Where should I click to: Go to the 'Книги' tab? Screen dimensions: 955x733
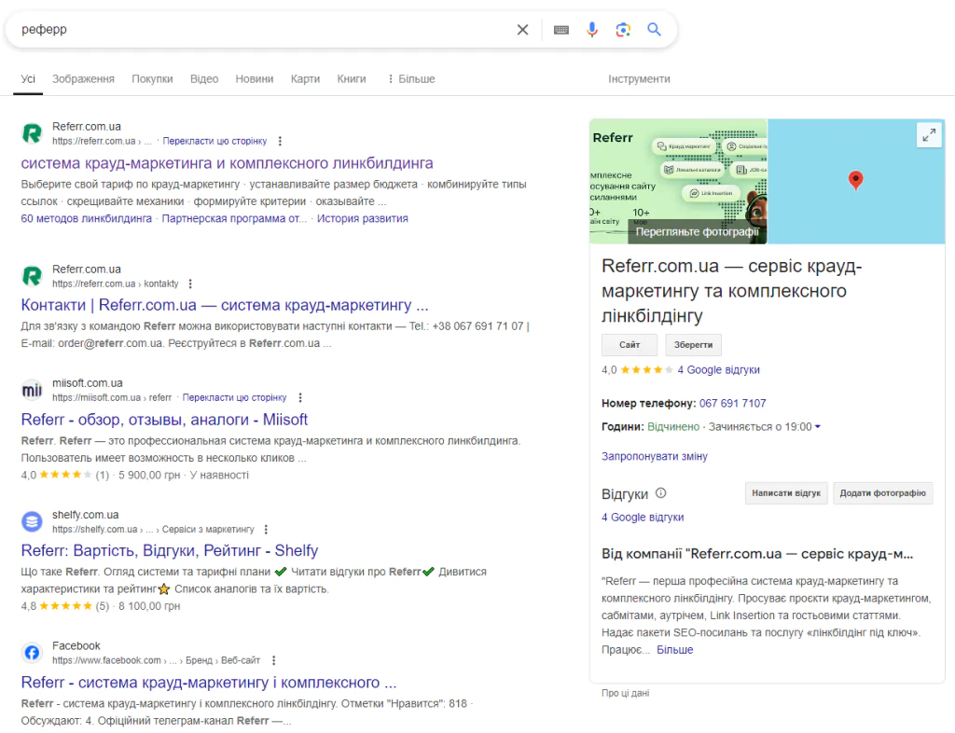[352, 79]
